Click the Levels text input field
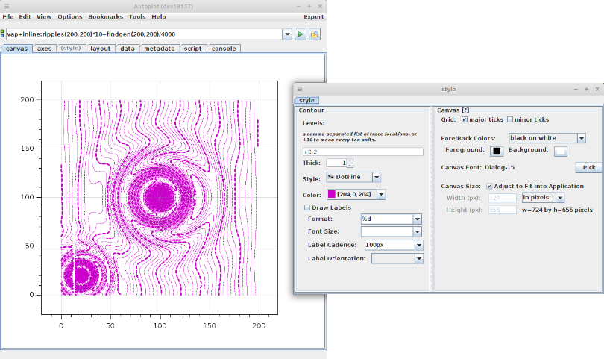The width and height of the screenshot is (604, 359). 362,151
